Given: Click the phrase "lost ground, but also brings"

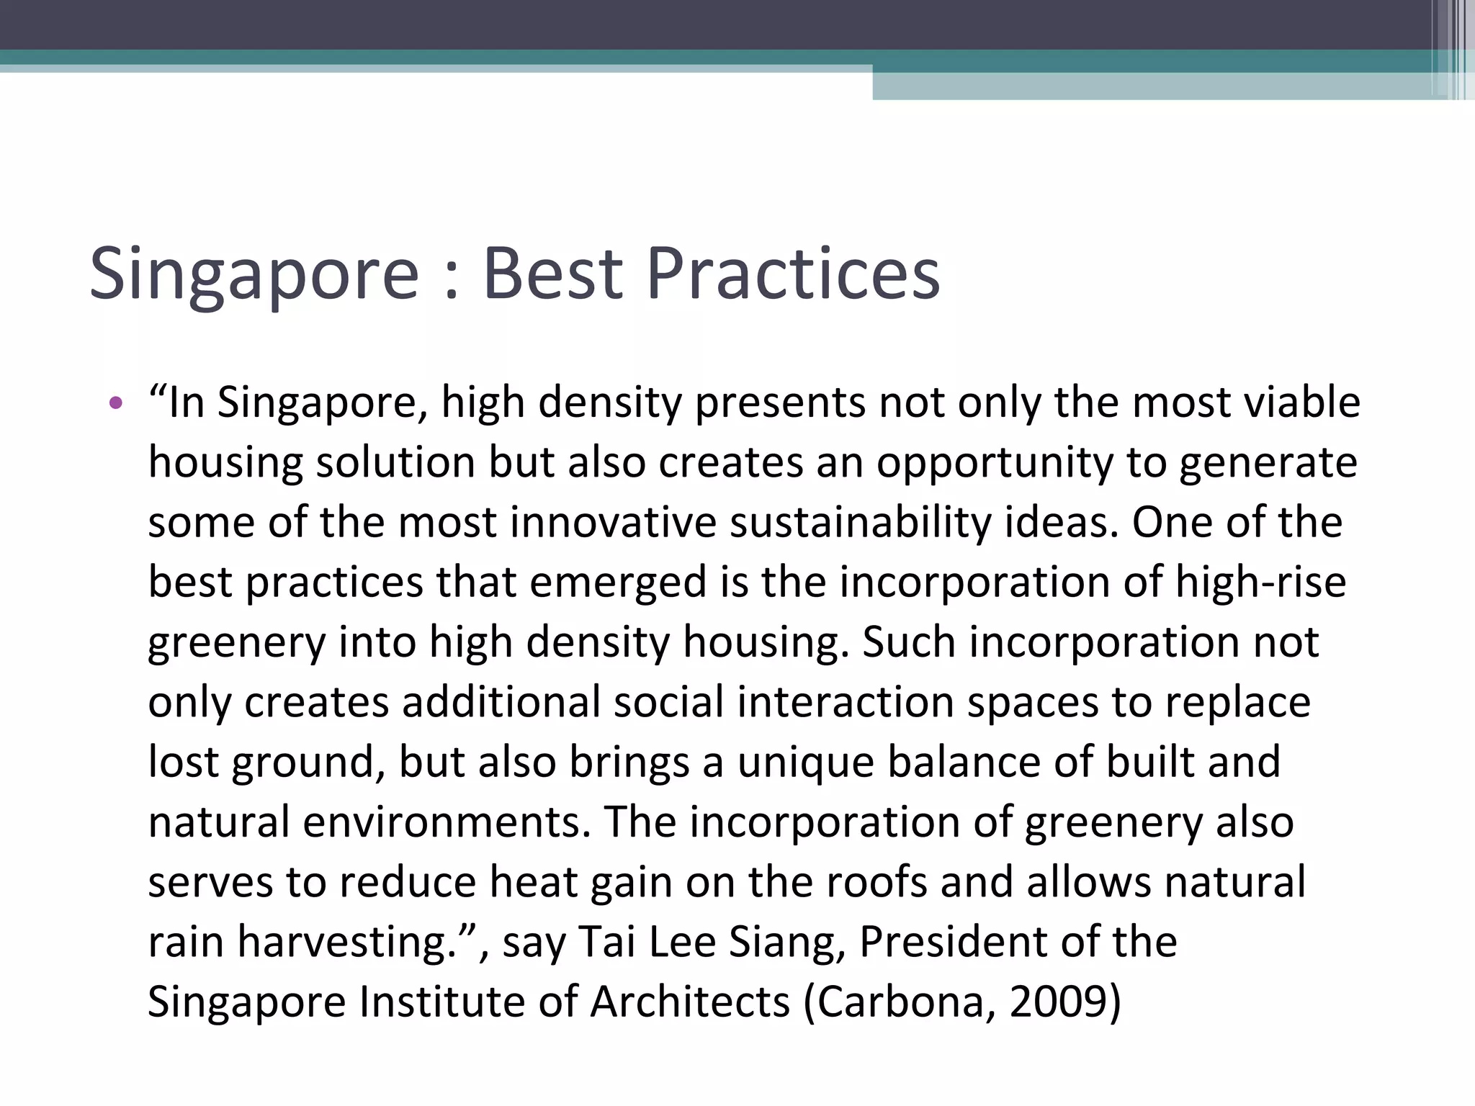Looking at the screenshot, I should click(419, 763).
